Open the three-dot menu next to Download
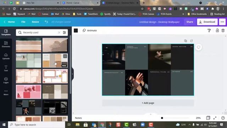The height and width of the screenshot is (128, 227). pyautogui.click(x=222, y=22)
